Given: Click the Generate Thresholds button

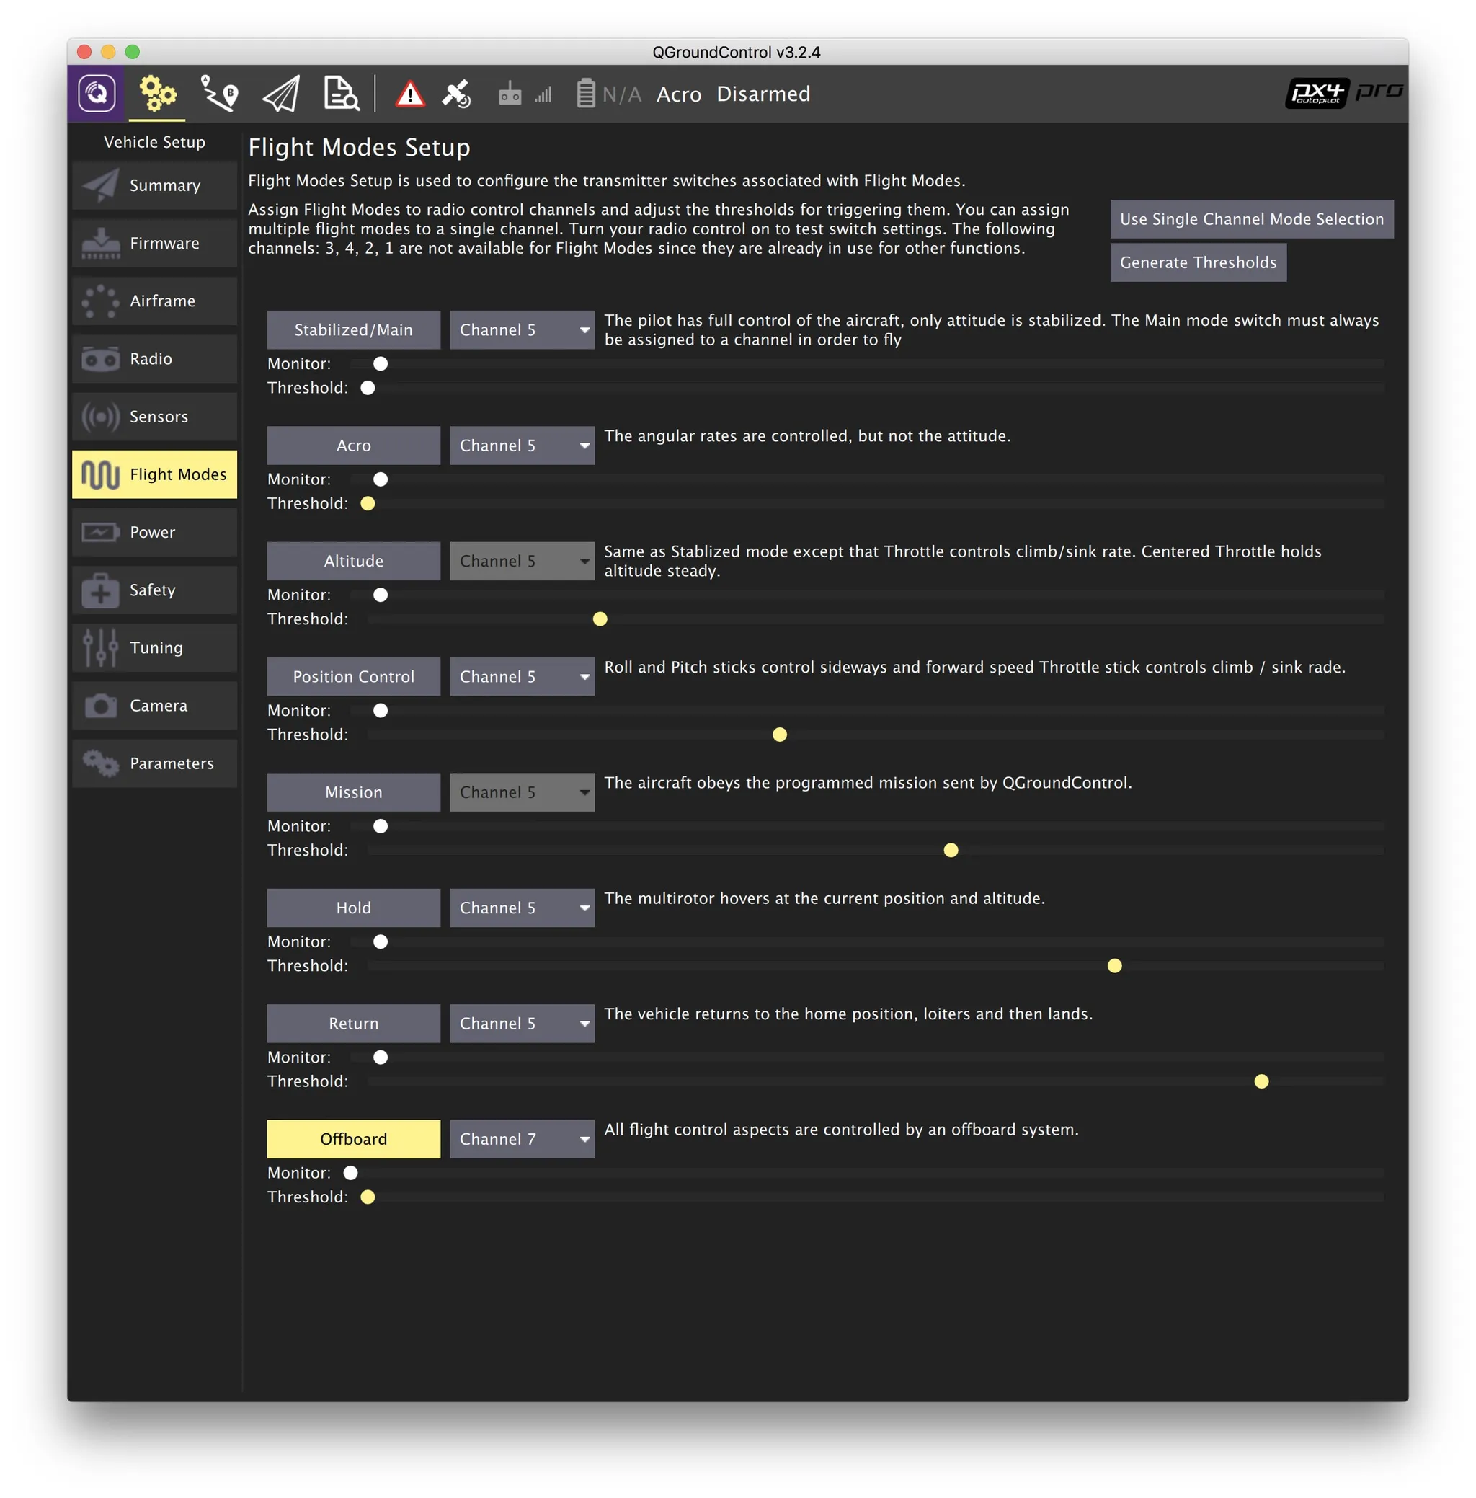Looking at the screenshot, I should pos(1198,263).
